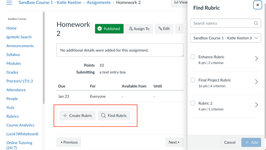Select the Enhance Rubric radio button
This screenshot has height=150, width=266.
click(193, 57)
